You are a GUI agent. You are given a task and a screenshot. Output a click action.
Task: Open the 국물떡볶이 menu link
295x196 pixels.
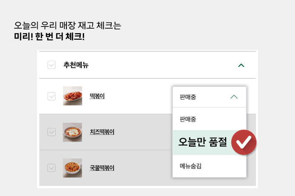tap(102, 168)
